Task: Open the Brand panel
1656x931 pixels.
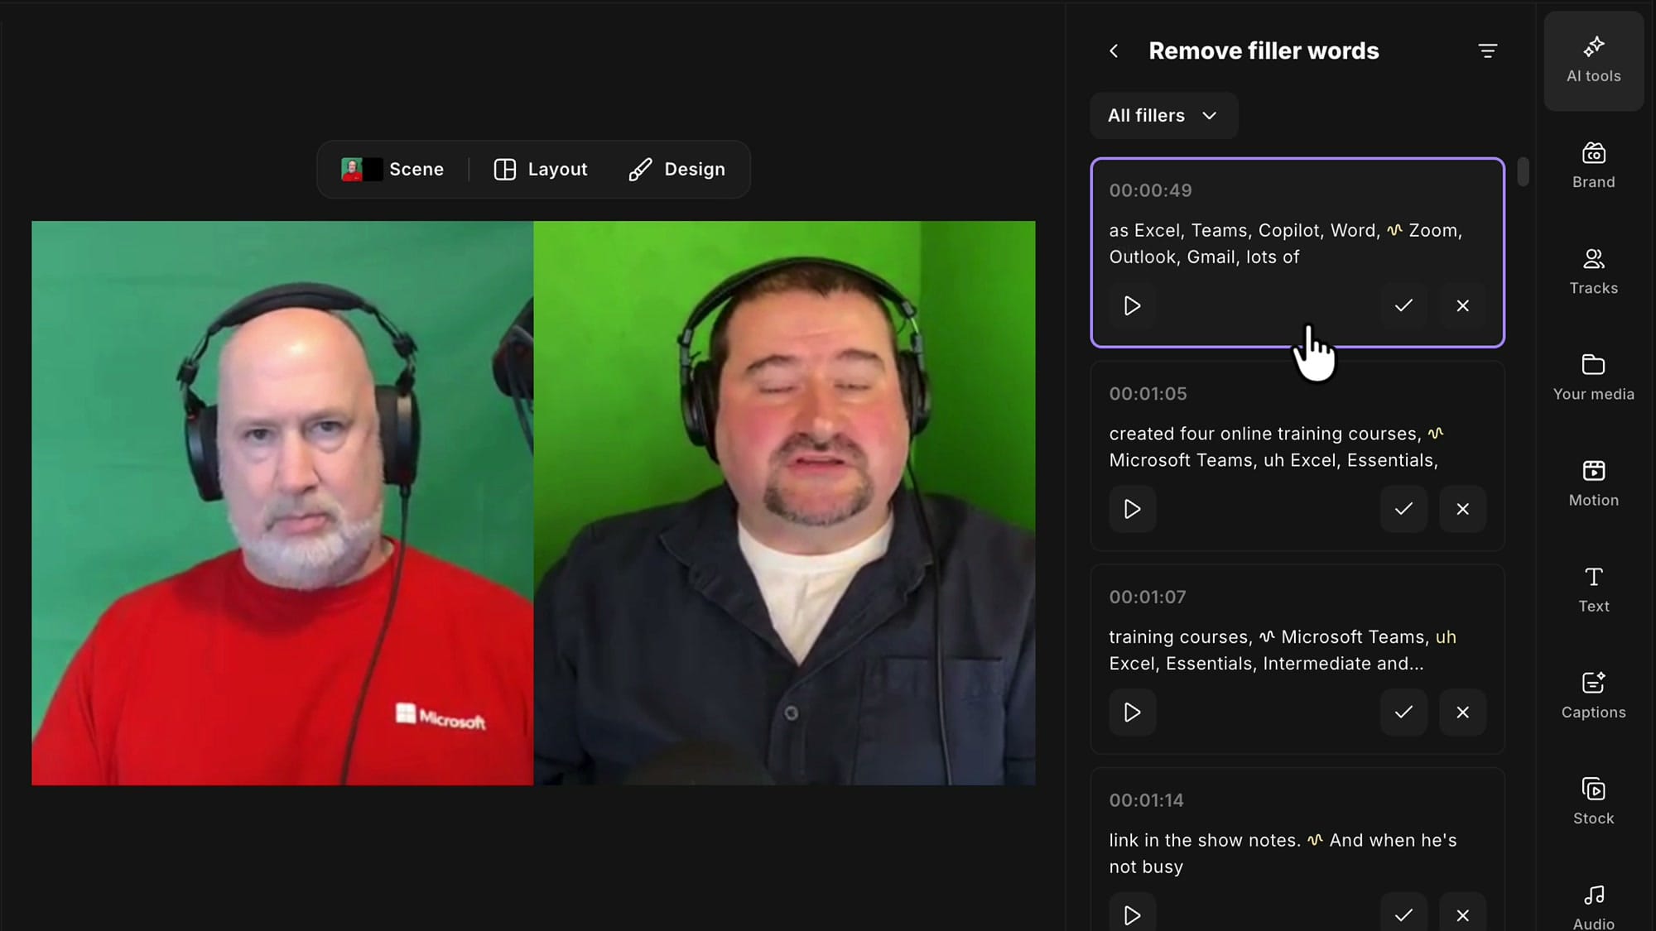Action: coord(1593,166)
